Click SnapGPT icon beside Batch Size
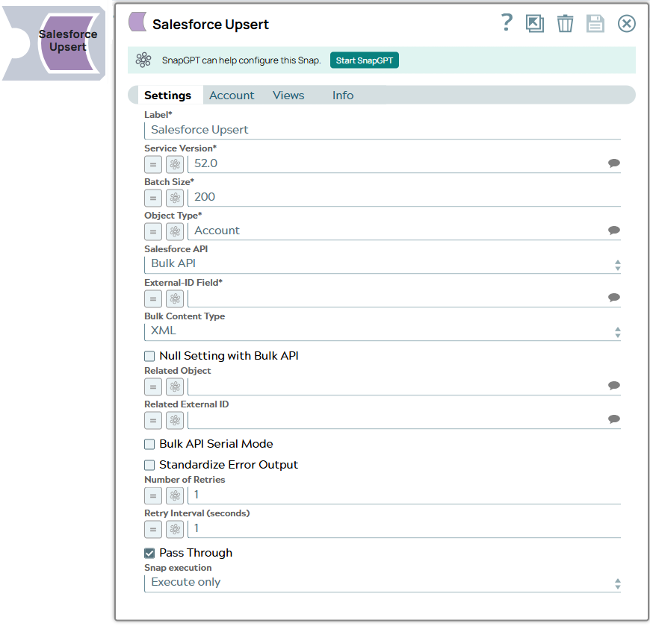This screenshot has width=650, height=626. tap(175, 198)
